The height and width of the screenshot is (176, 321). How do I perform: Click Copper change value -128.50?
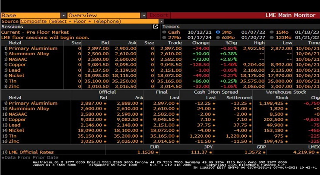tap(200, 65)
